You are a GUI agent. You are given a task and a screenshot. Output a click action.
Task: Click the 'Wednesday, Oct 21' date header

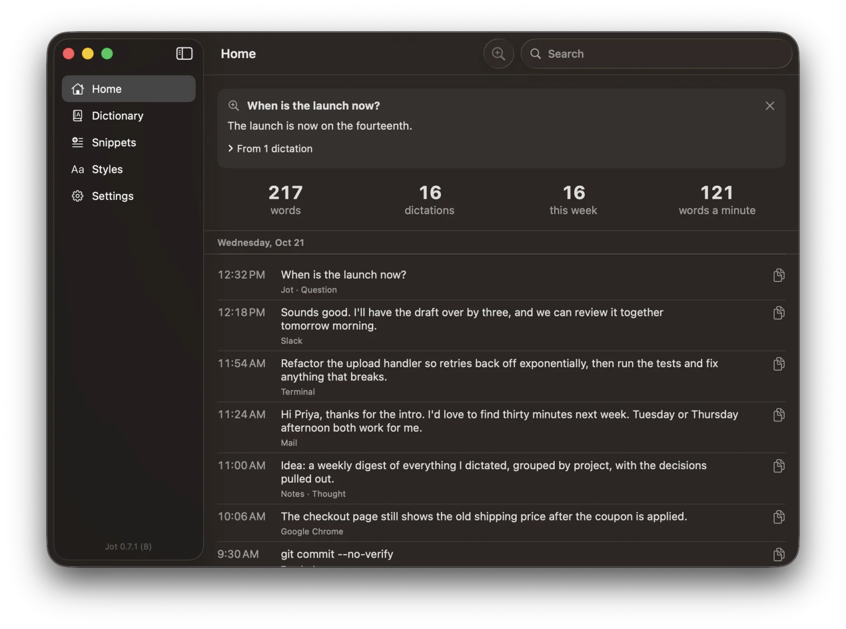click(261, 242)
